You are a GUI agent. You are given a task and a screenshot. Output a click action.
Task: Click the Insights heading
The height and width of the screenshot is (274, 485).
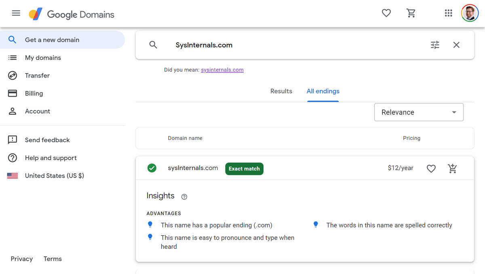(x=160, y=196)
